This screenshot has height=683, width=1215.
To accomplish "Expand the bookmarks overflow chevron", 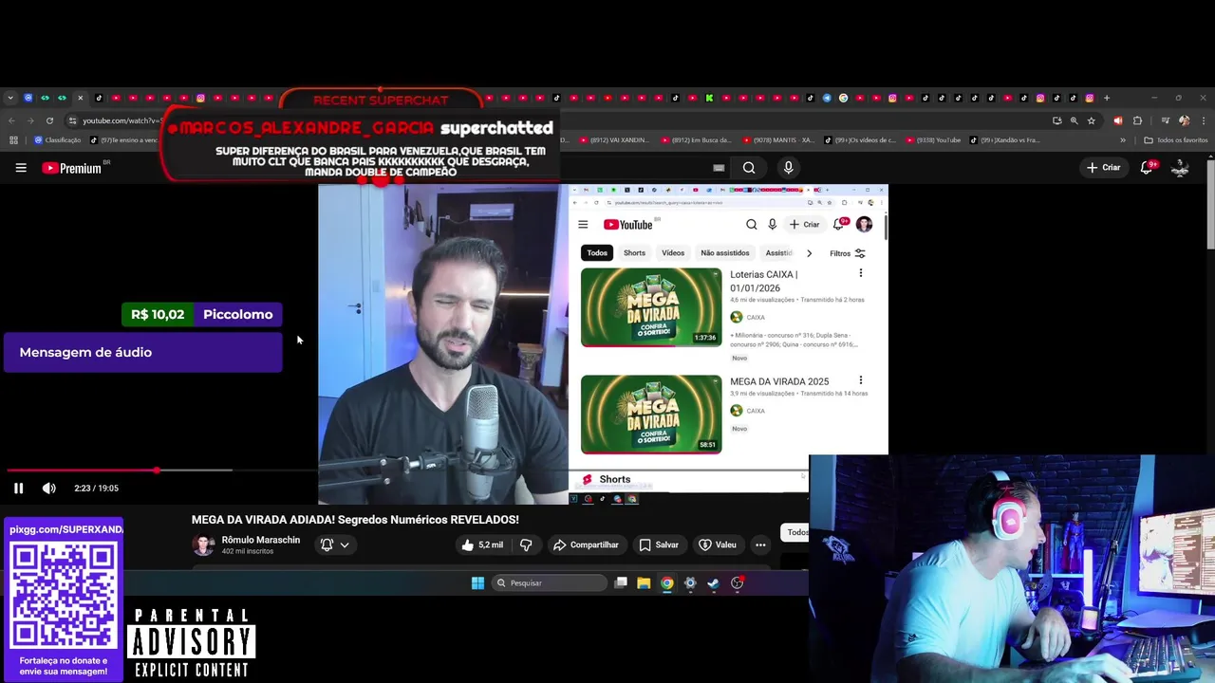I will pyautogui.click(x=1123, y=140).
